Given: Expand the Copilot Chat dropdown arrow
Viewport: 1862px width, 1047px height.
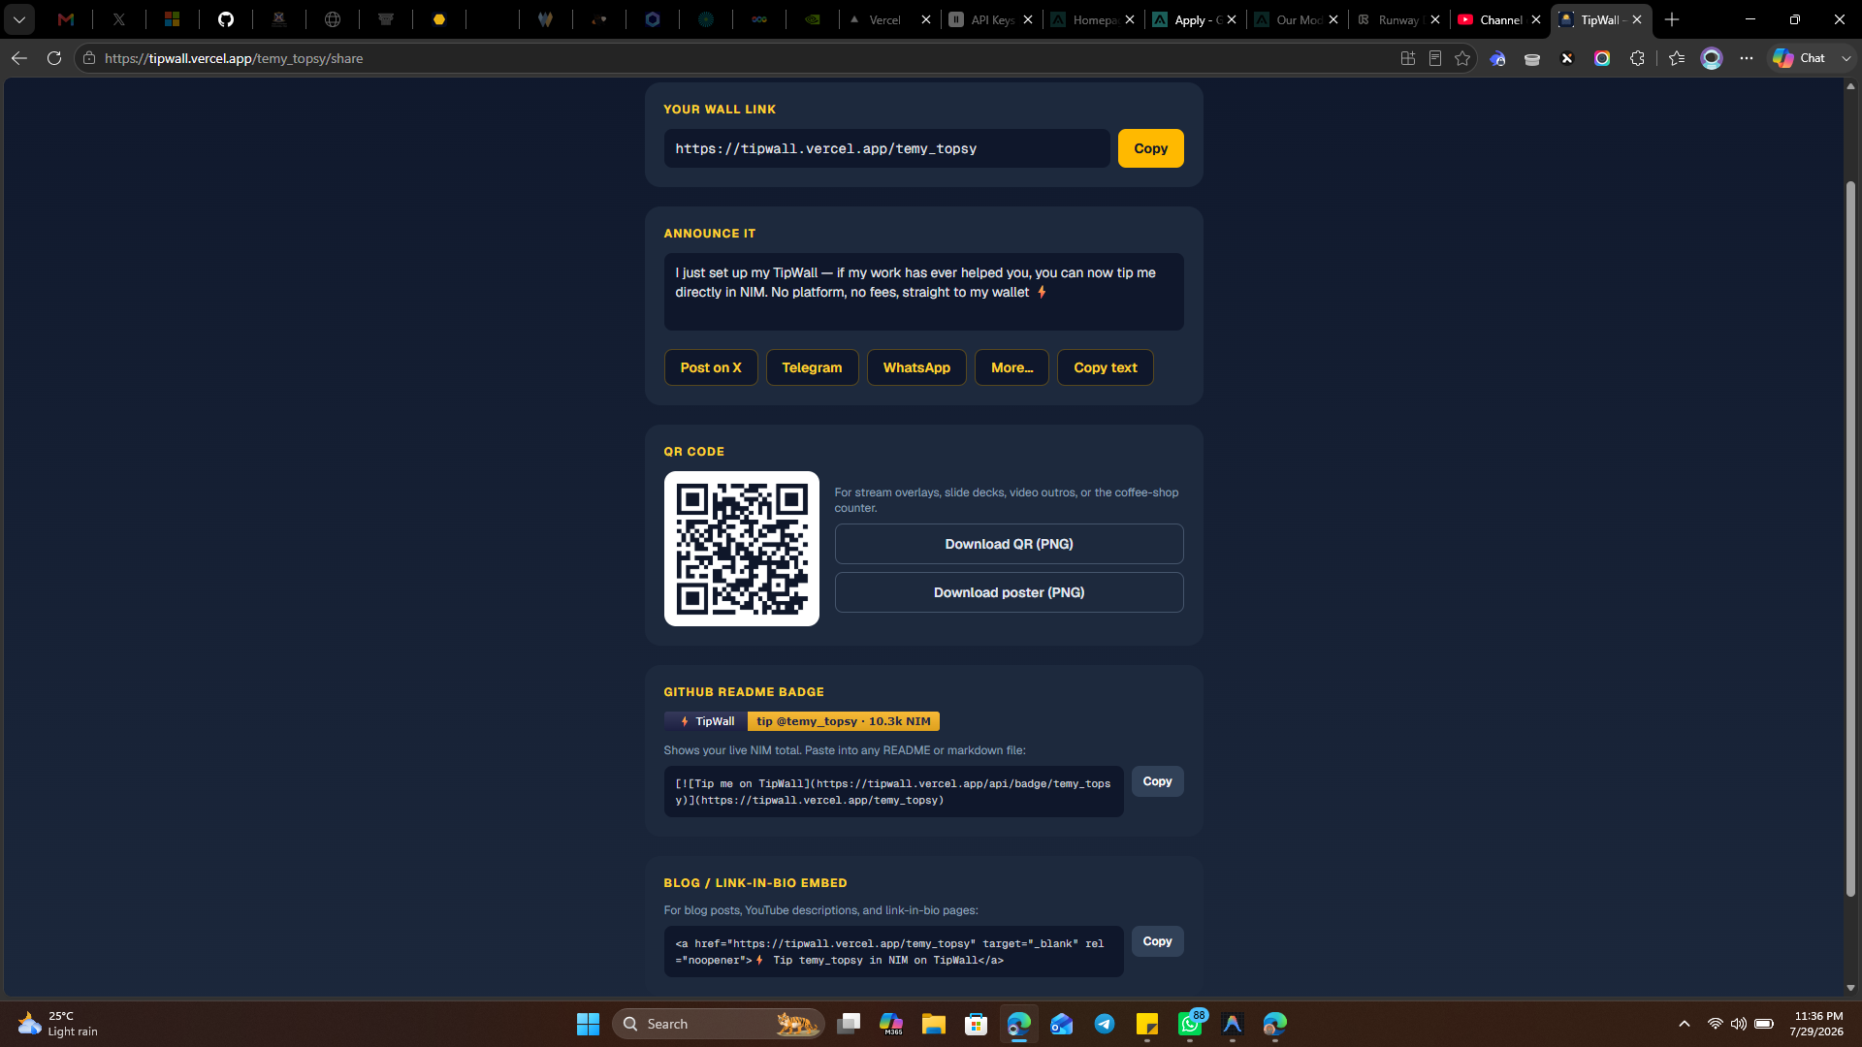Looking at the screenshot, I should [1846, 58].
